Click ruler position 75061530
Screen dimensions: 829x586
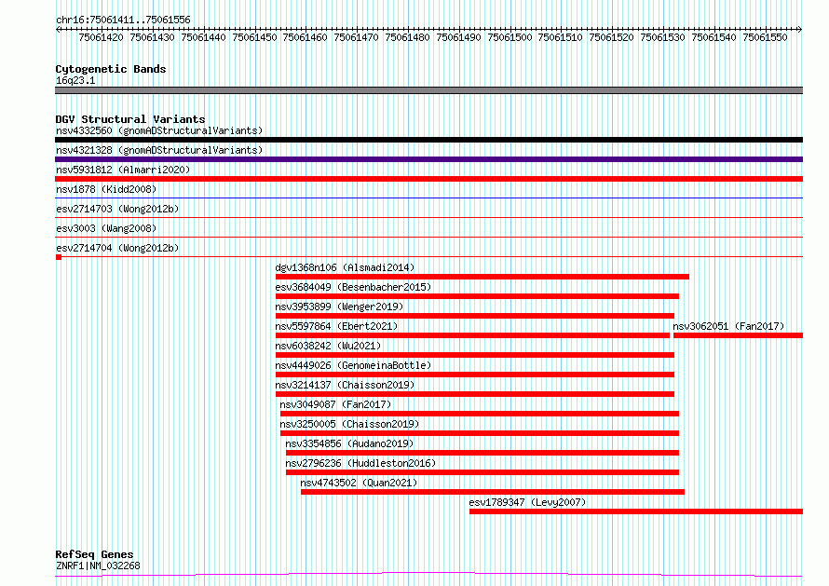662,37
